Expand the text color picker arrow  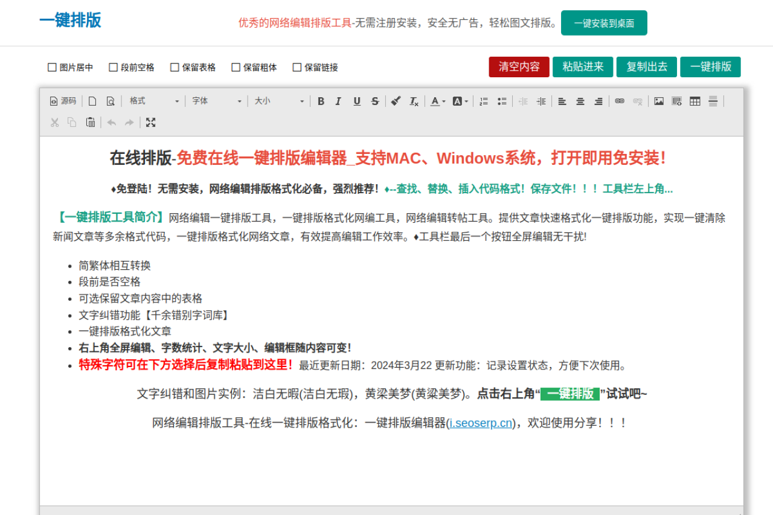[444, 101]
